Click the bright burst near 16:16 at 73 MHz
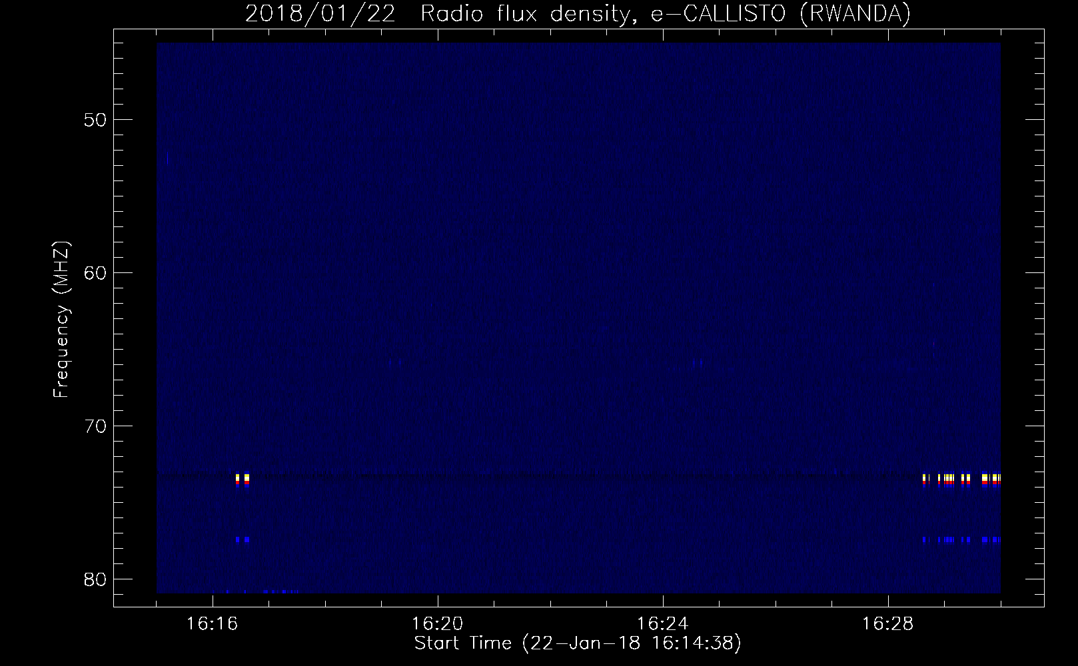This screenshot has width=1078, height=666. point(243,480)
